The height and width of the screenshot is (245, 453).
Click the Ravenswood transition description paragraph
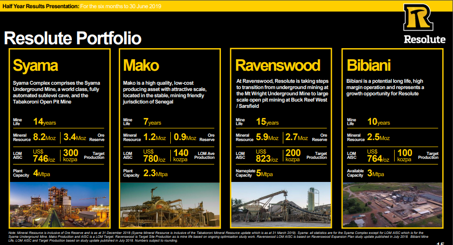[x=282, y=93]
